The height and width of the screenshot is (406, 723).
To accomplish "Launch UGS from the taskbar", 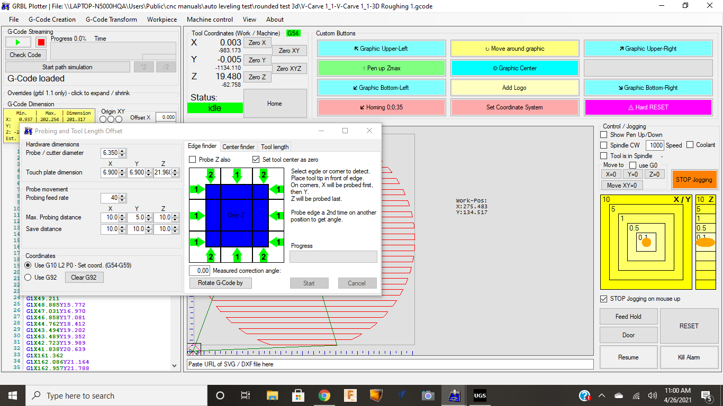I will [x=480, y=395].
